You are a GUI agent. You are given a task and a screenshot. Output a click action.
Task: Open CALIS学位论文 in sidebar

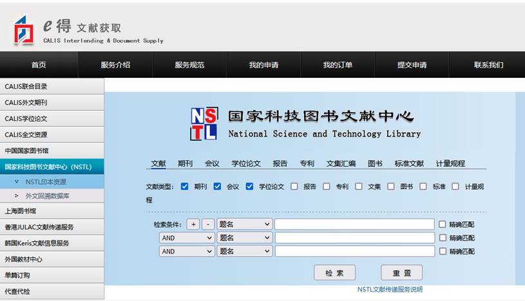[52, 118]
